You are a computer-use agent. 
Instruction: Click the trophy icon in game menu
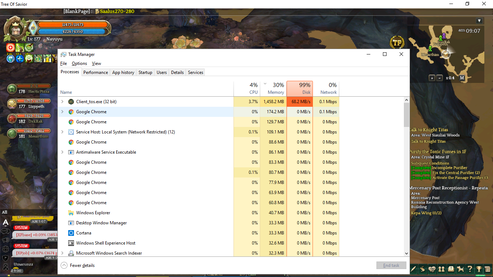coord(479,269)
